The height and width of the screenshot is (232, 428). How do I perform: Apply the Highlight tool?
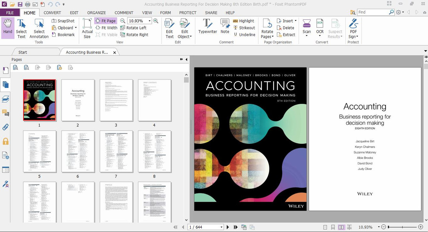point(244,21)
